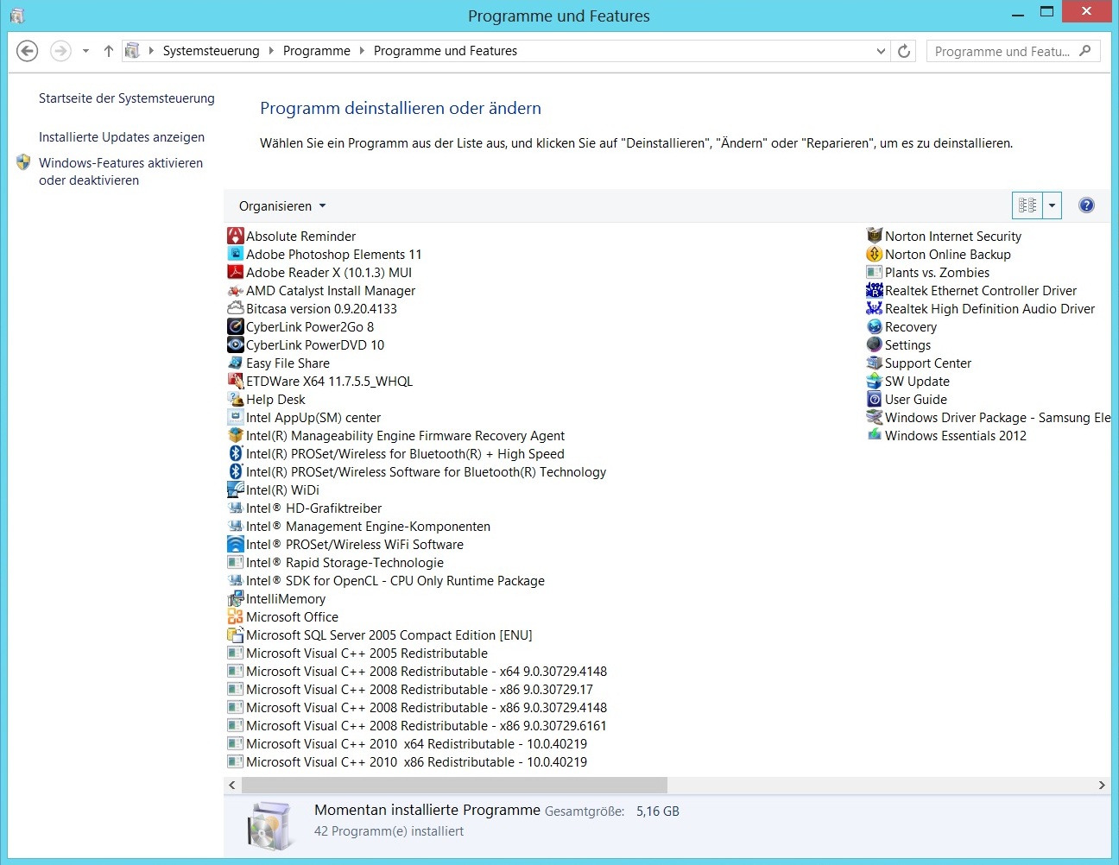Image resolution: width=1119 pixels, height=865 pixels.
Task: Change the view using the view button
Action: pos(1027,205)
